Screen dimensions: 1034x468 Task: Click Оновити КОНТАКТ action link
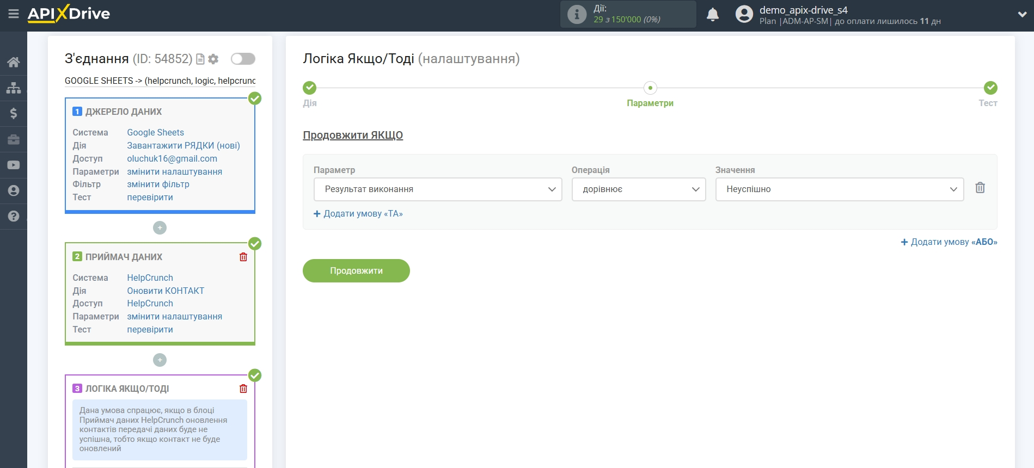[166, 291]
